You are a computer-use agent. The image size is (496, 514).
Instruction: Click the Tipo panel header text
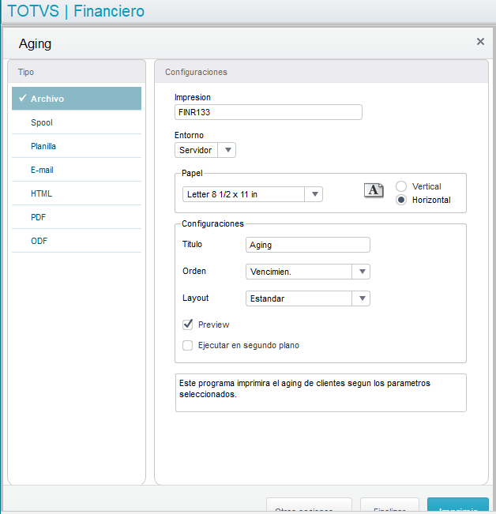pyautogui.click(x=26, y=72)
